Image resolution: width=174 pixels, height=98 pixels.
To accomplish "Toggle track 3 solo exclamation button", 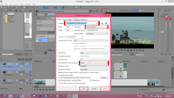I will [30, 80].
